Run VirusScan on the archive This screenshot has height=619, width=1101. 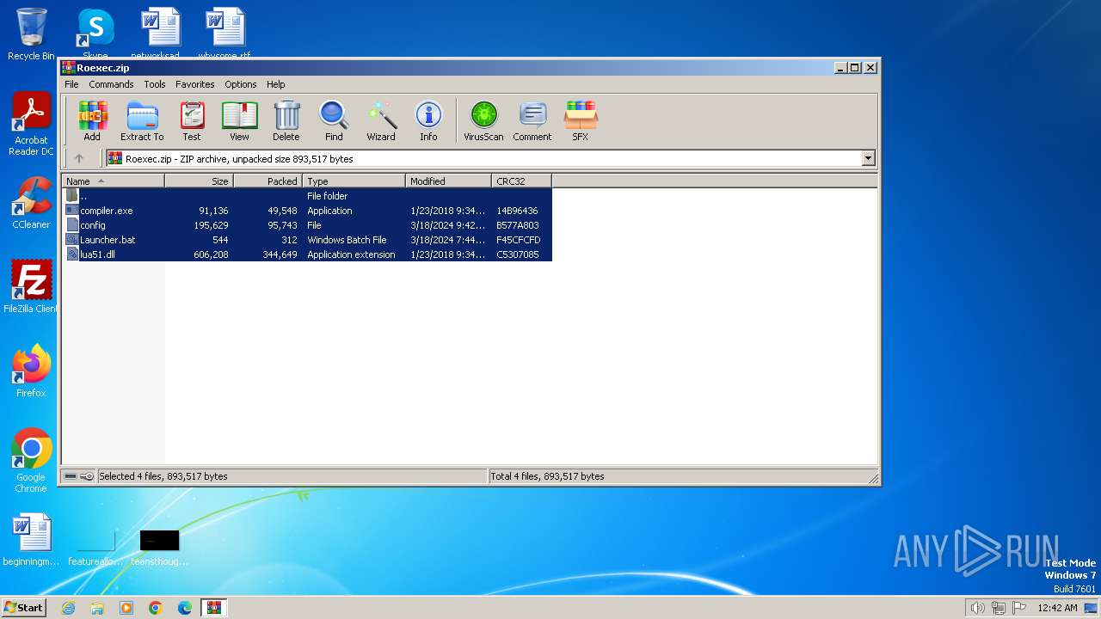coord(483,120)
